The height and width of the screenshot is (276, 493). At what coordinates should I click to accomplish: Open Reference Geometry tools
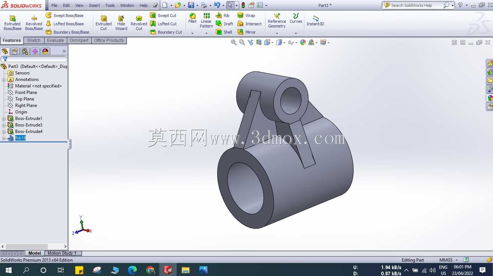277,21
